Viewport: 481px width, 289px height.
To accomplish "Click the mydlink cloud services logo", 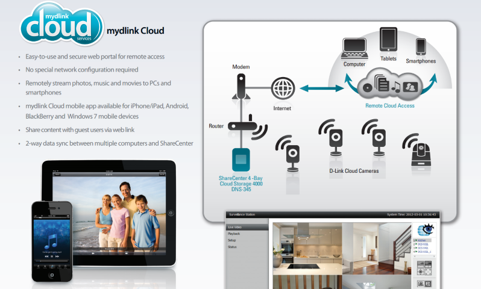I will (x=61, y=24).
